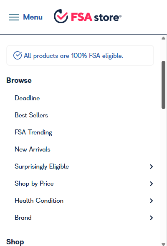Click the eligibility checkmark circle icon
167x246 pixels.
click(18, 55)
